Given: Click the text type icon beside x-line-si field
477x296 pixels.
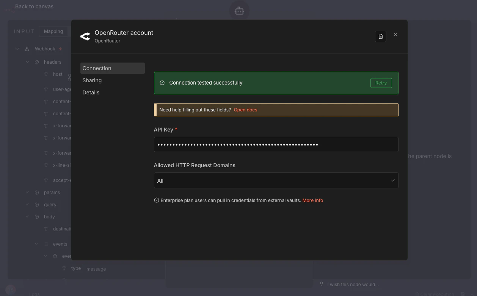Looking at the screenshot, I should pos(46,165).
